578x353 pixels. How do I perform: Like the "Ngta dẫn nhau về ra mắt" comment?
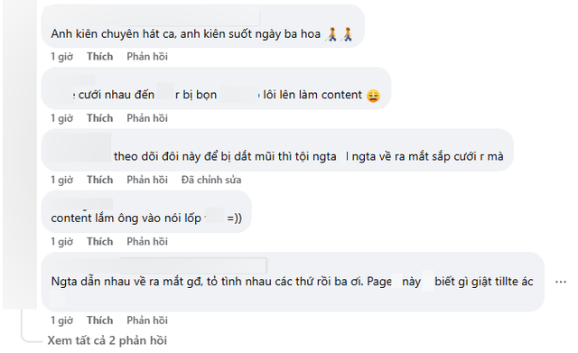100,320
